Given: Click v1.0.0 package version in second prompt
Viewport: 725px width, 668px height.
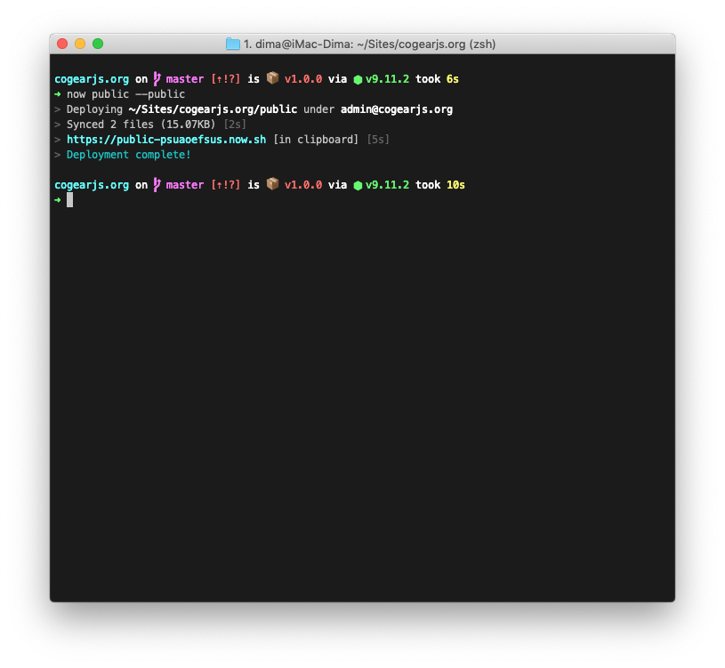Looking at the screenshot, I should coord(303,185).
